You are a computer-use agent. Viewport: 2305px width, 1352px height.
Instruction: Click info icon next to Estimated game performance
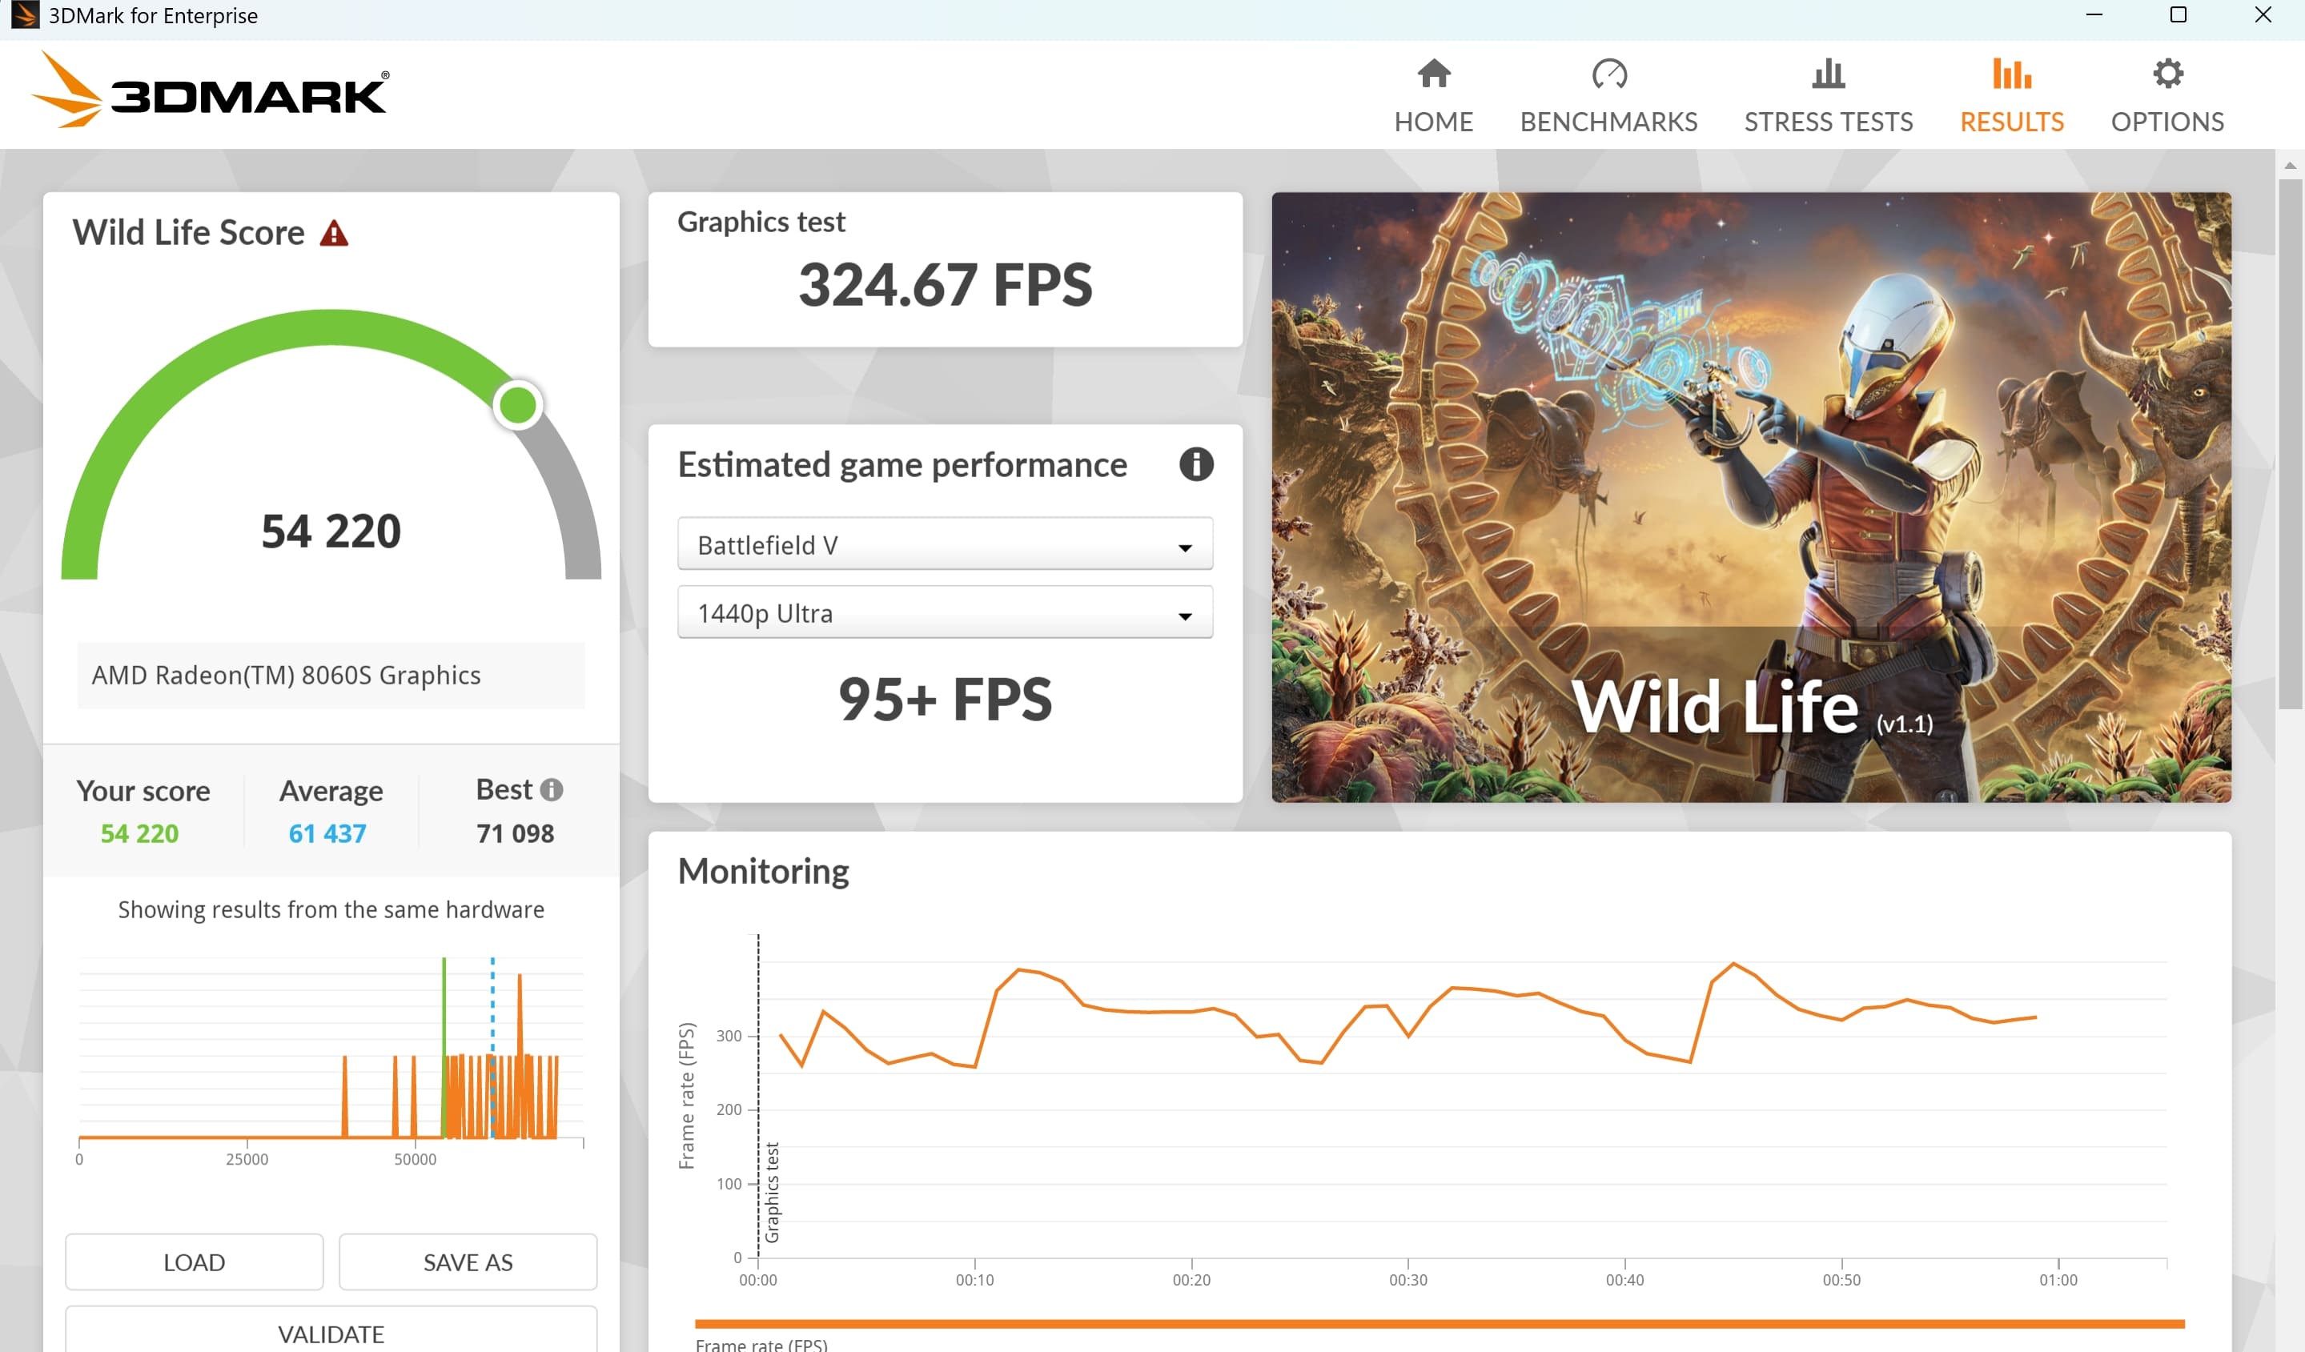coord(1195,465)
